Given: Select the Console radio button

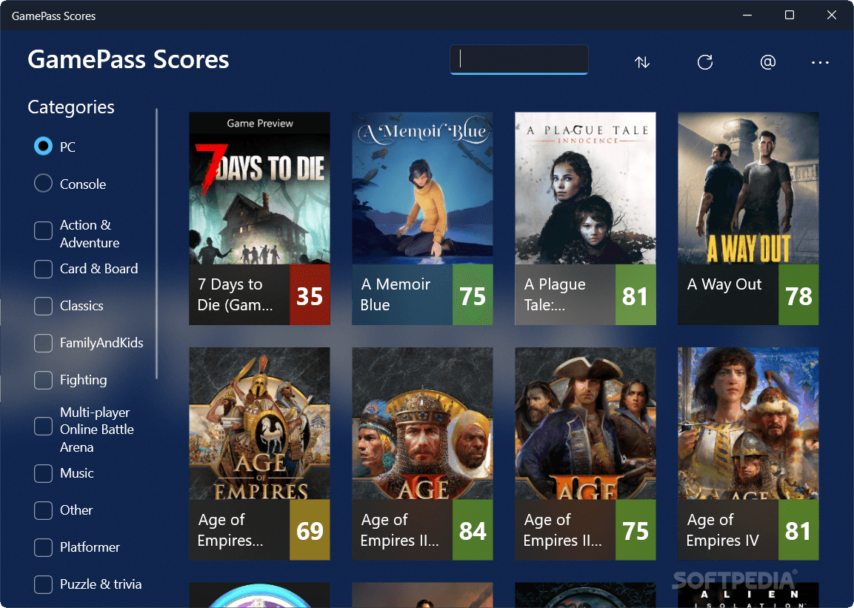Looking at the screenshot, I should (x=43, y=184).
